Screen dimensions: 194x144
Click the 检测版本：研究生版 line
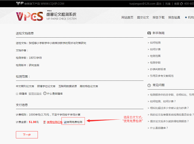click(x=28, y=65)
